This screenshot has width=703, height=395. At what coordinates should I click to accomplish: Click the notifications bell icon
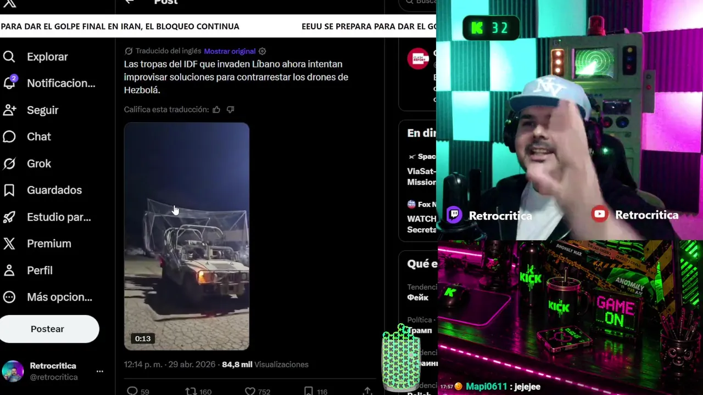pos(9,83)
